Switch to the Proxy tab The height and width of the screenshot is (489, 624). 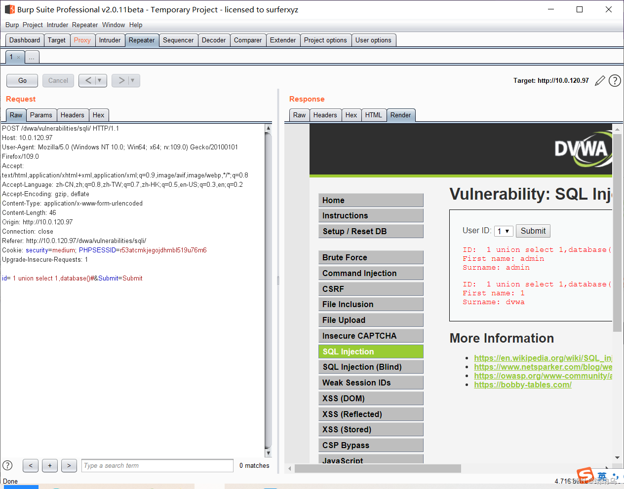(x=82, y=40)
